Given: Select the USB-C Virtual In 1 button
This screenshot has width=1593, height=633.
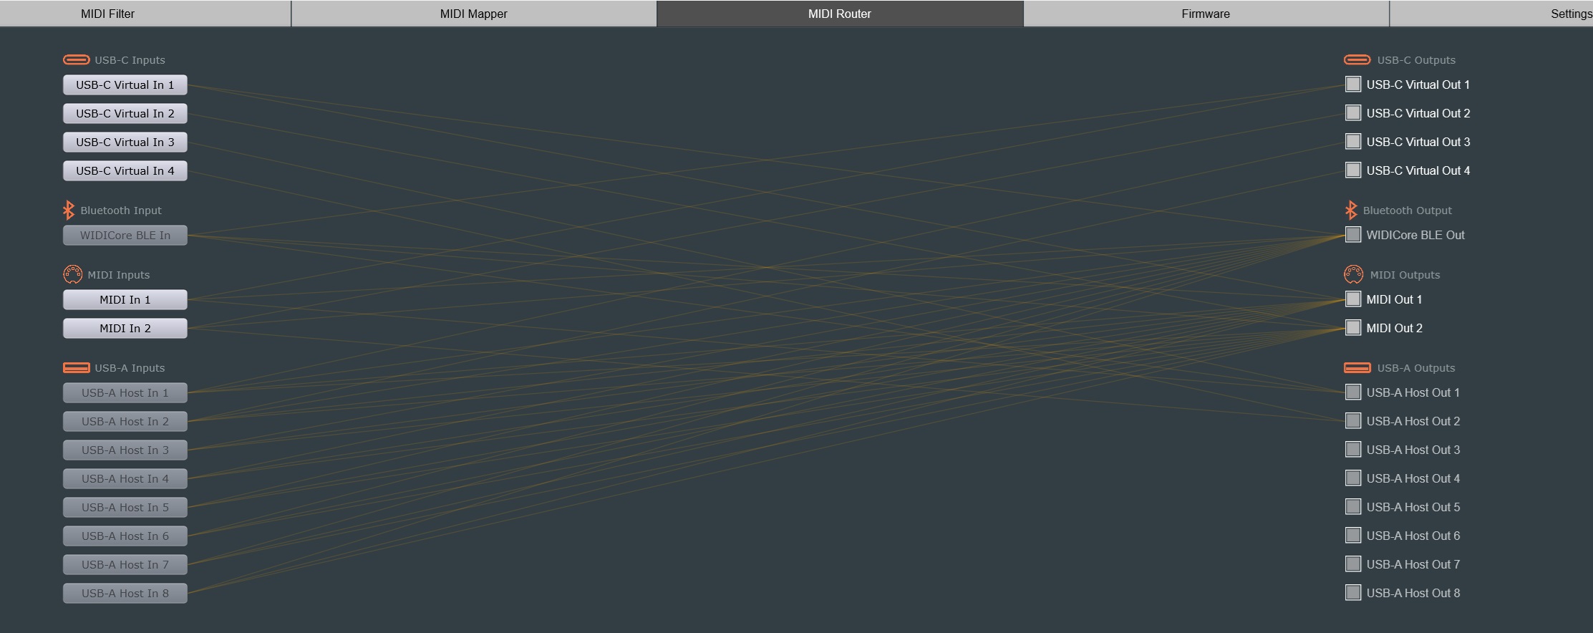Looking at the screenshot, I should coord(125,85).
